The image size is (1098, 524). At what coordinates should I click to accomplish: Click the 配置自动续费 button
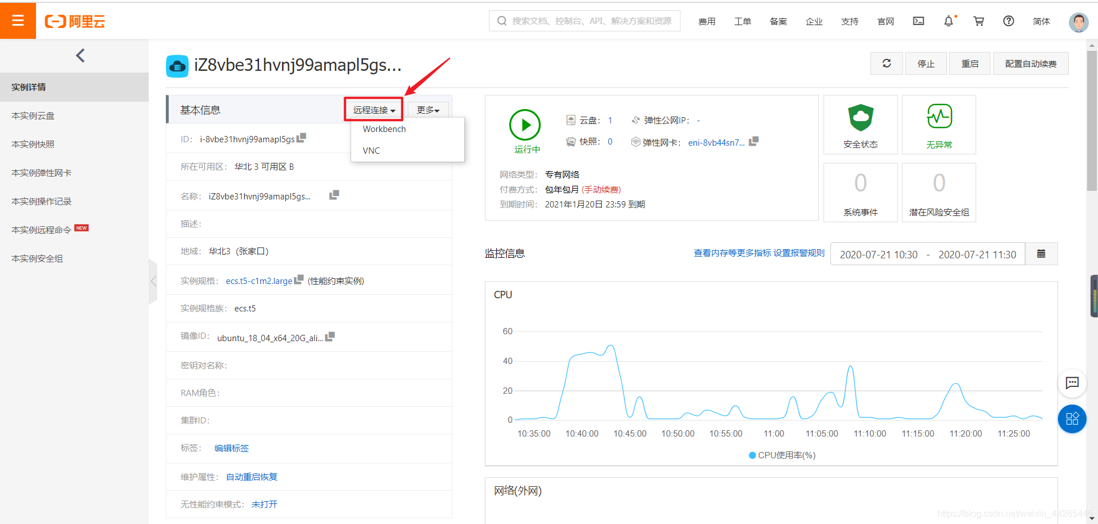click(1031, 63)
